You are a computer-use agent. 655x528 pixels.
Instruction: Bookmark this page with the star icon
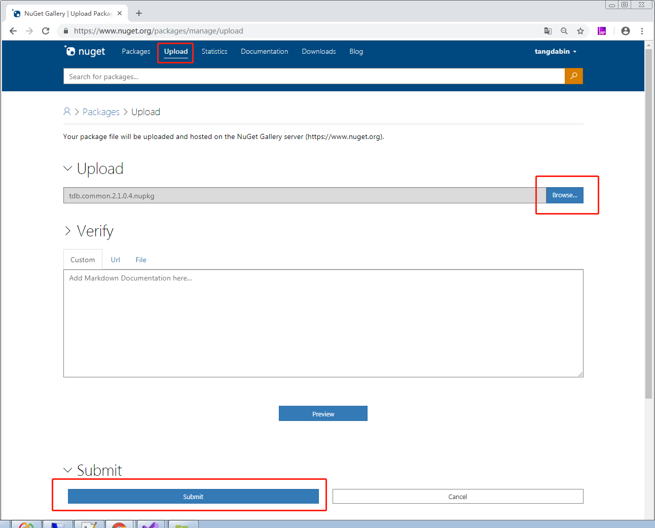[580, 31]
